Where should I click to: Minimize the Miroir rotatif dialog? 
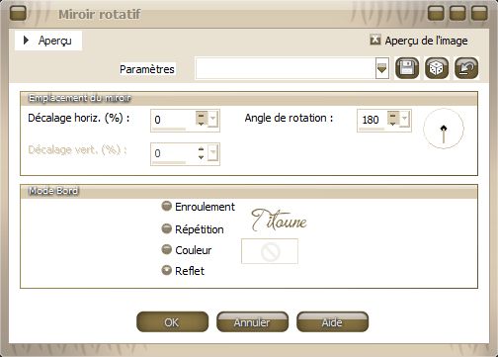pos(436,14)
